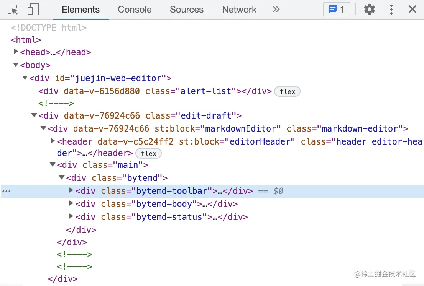Collapse the bytemd div node

[x=62, y=177]
